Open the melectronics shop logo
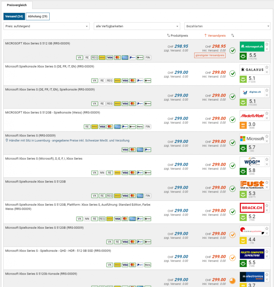Viewport: 274px width, 287px height. pyautogui.click(x=252, y=277)
